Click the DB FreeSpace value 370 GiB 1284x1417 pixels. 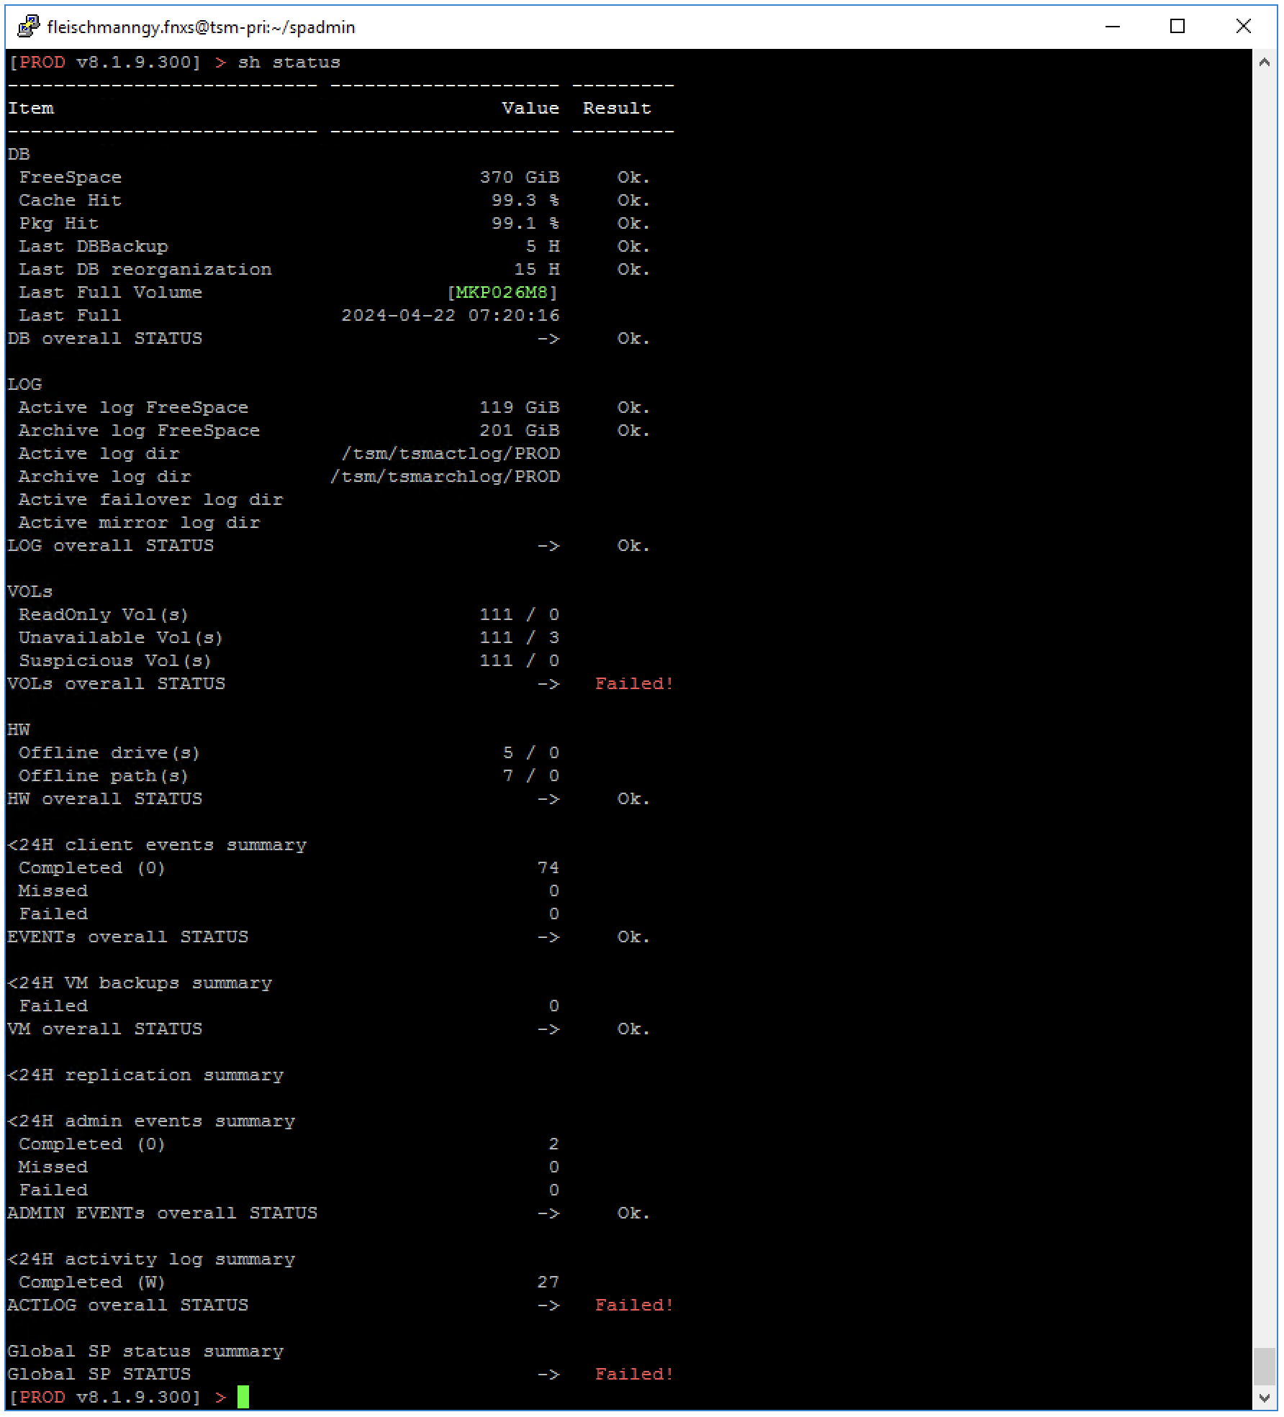tap(520, 177)
